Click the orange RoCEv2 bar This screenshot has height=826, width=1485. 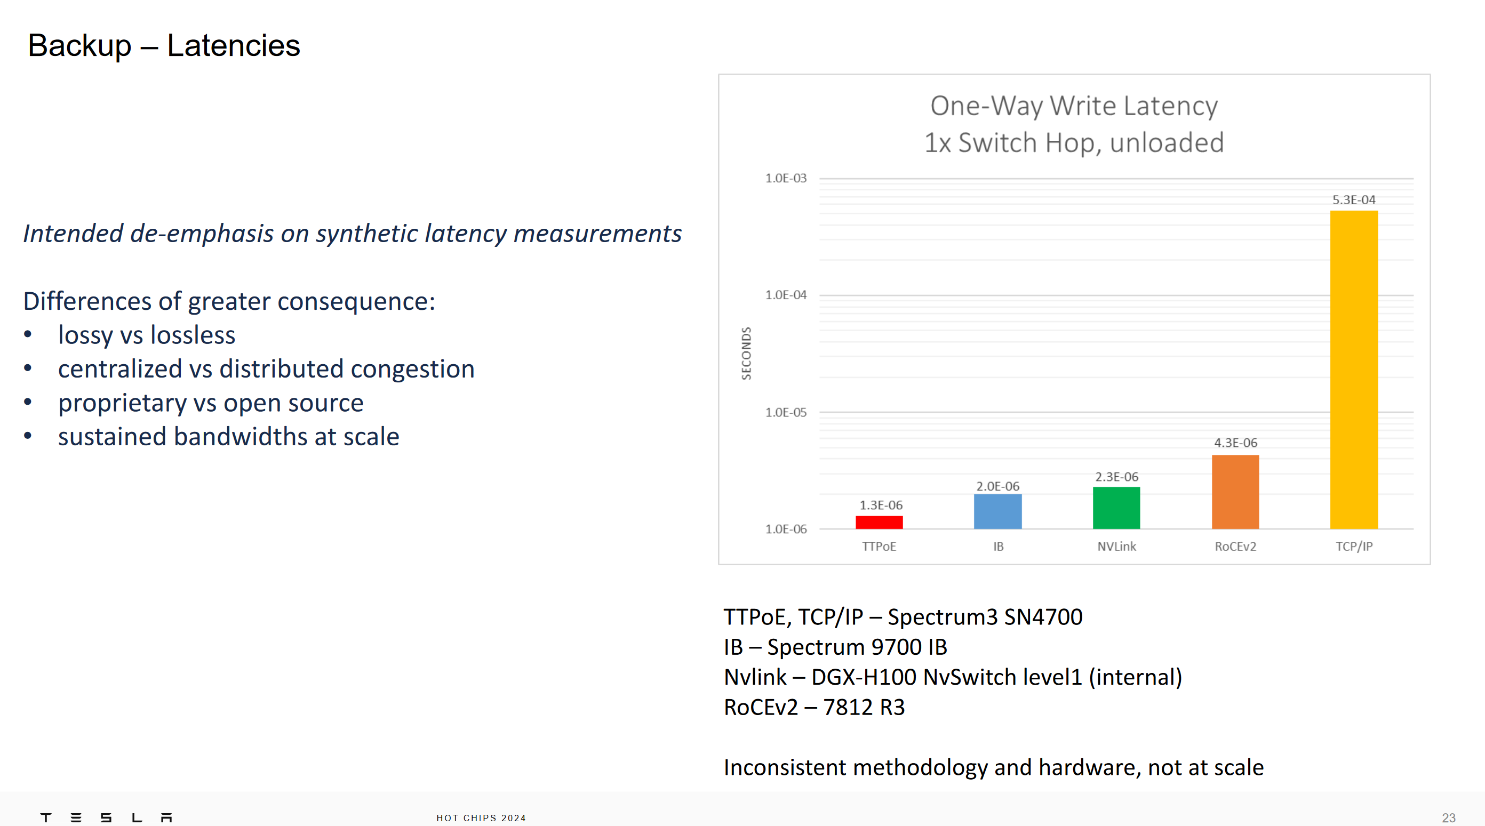[1235, 492]
